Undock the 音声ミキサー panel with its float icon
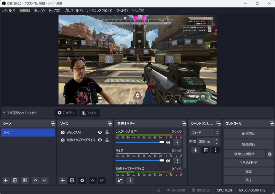 coord(184,123)
